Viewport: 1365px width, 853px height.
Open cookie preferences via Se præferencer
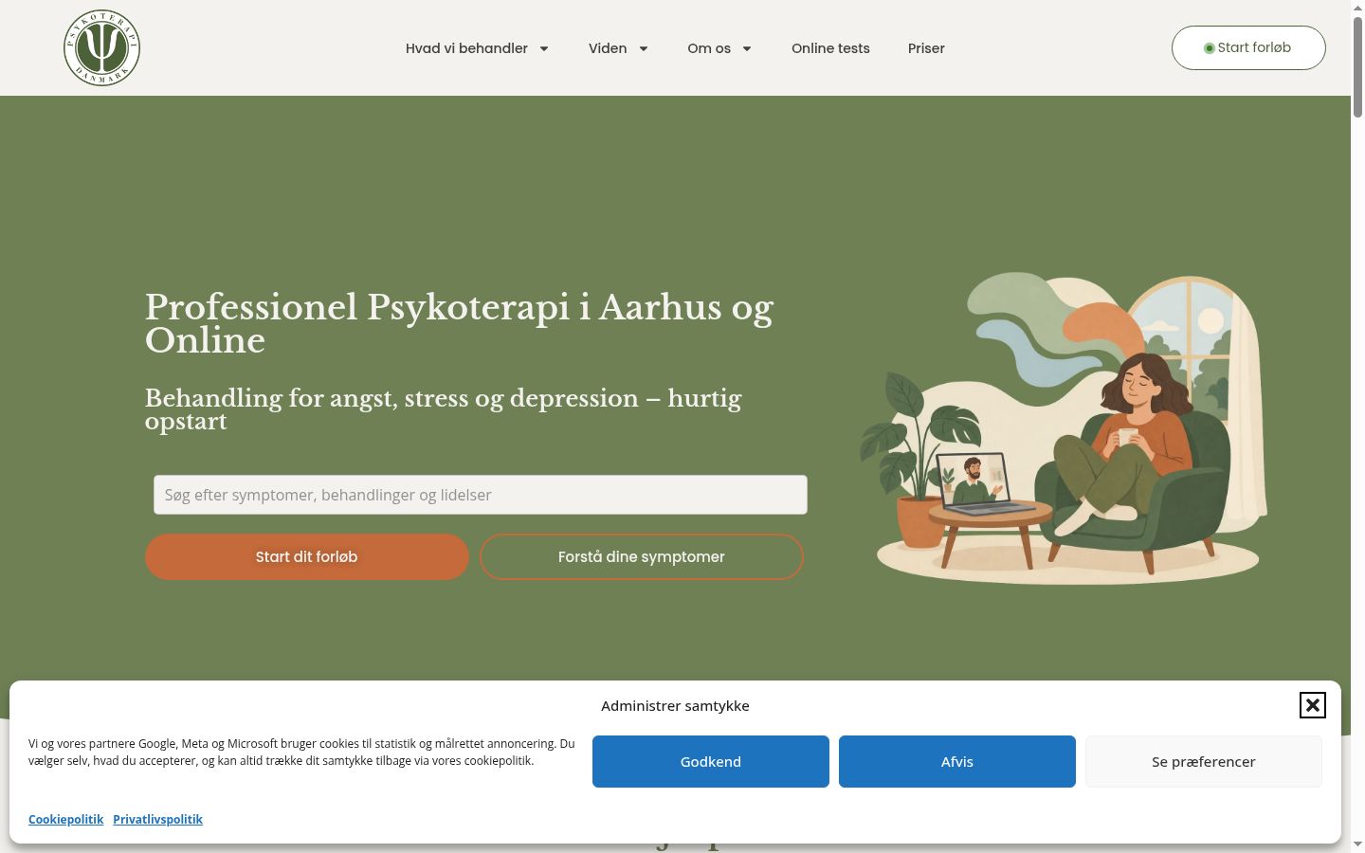(x=1204, y=761)
